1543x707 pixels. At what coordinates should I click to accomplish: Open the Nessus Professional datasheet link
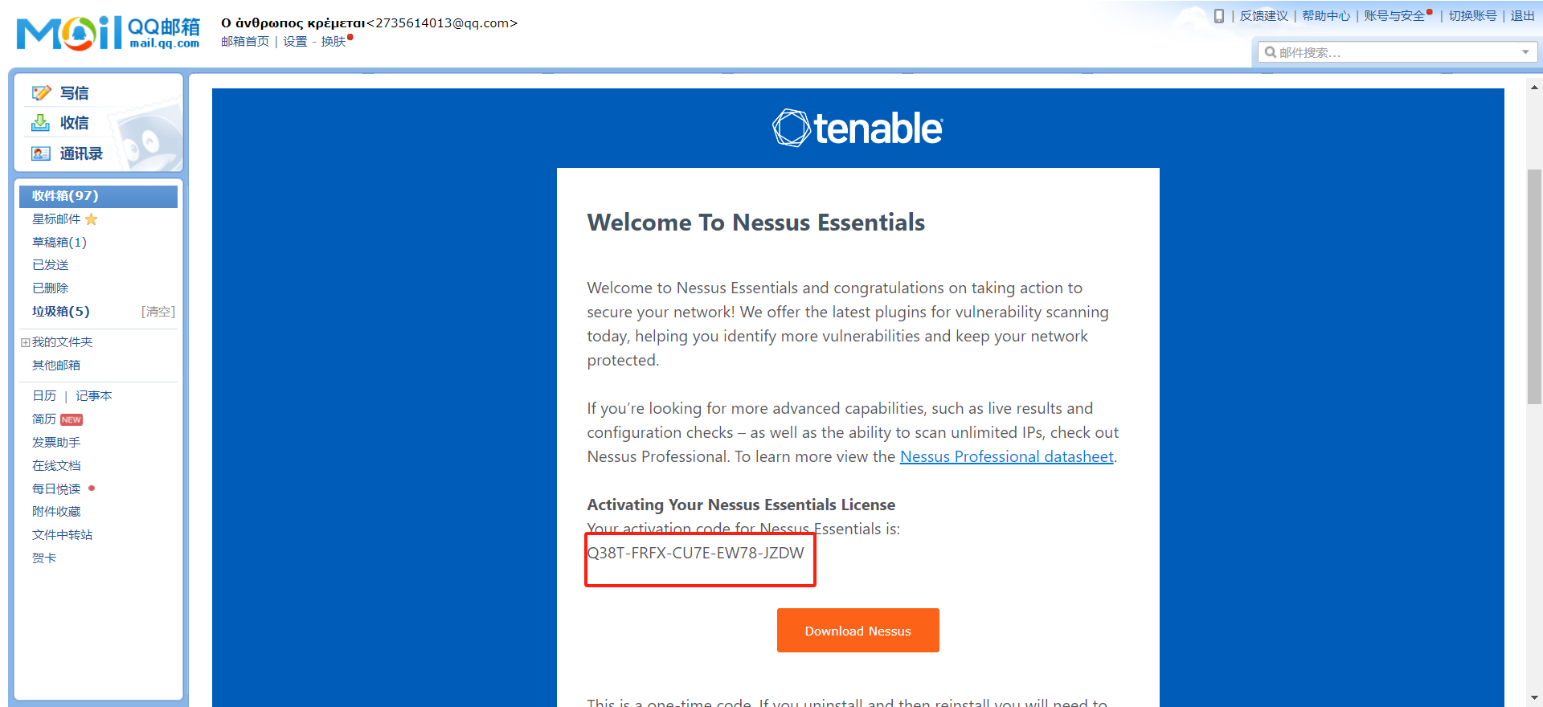click(x=1006, y=456)
